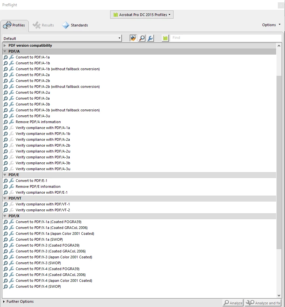285x307 pixels.
Task: Click the green libraries icon beside Find
Action: point(165,38)
